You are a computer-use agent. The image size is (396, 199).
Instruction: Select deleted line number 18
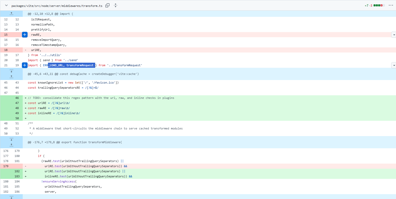[x=6, y=50]
